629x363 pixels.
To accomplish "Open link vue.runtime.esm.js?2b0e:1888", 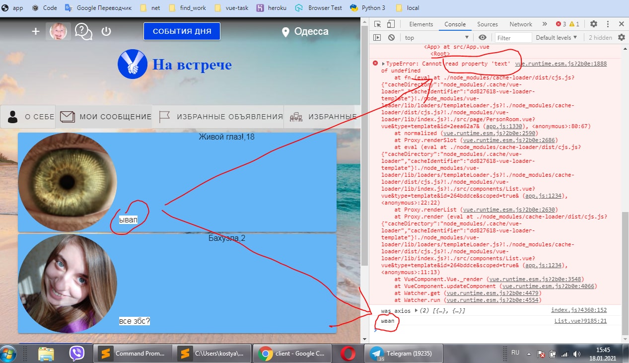I will [x=560, y=64].
